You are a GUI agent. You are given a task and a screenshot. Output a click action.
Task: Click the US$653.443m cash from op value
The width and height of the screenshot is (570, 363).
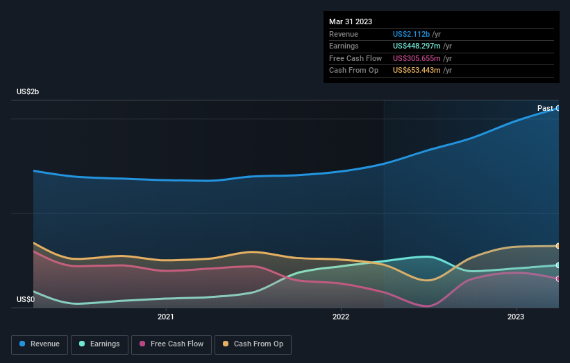click(x=417, y=71)
